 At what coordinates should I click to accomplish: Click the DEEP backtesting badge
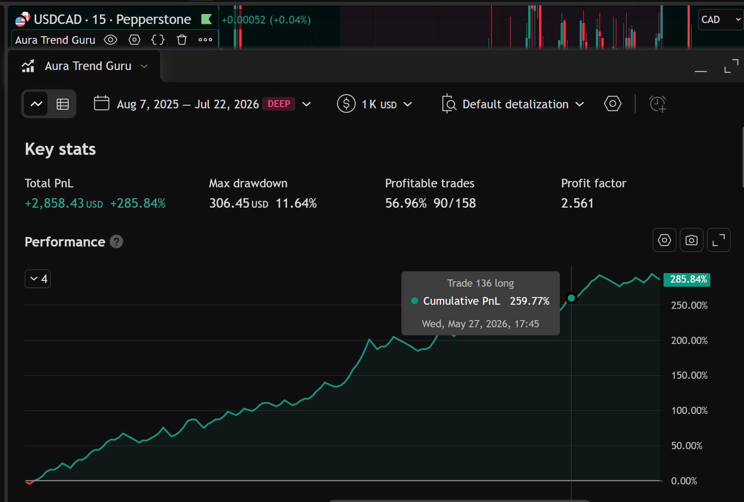pos(279,104)
